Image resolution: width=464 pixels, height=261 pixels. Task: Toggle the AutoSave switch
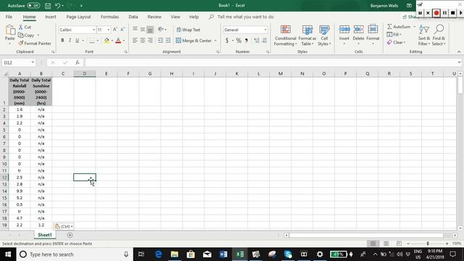pyautogui.click(x=33, y=5)
